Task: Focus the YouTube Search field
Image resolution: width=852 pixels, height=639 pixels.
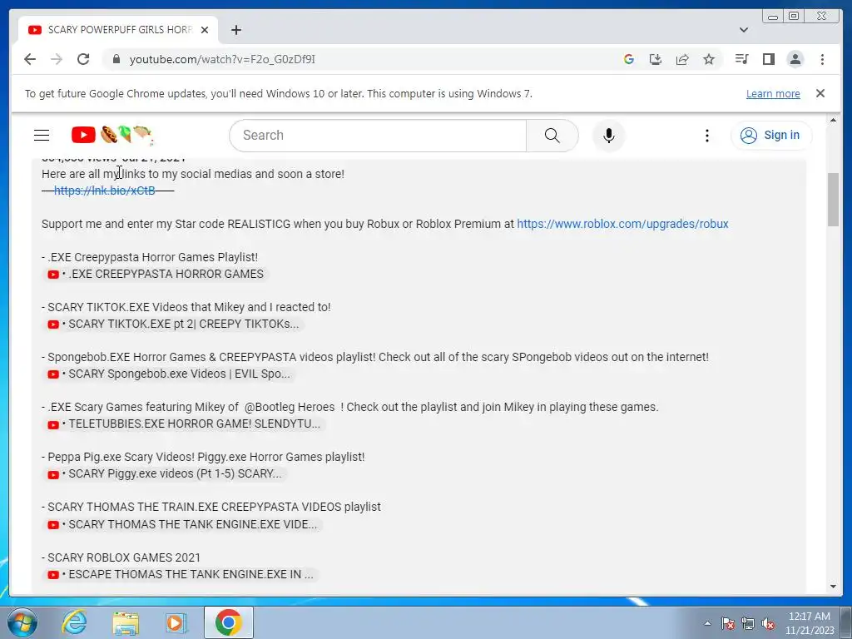Action: [378, 136]
